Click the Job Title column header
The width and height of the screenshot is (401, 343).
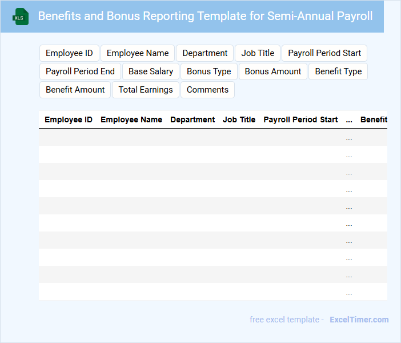tap(239, 120)
